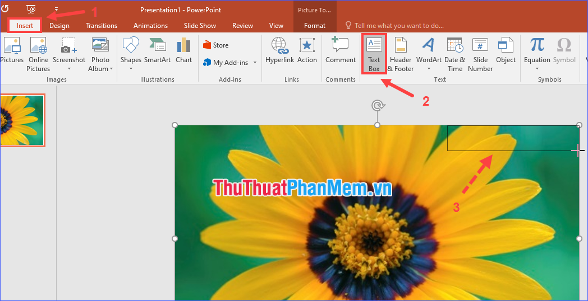Expand the Shapes dropdown arrow
588x301 pixels.
point(131,69)
